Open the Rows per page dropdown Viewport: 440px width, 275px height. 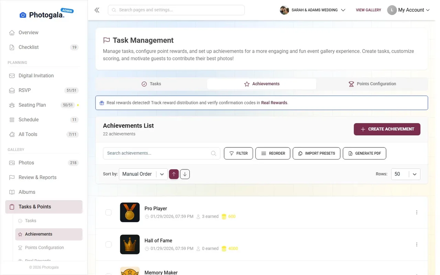pos(406,174)
